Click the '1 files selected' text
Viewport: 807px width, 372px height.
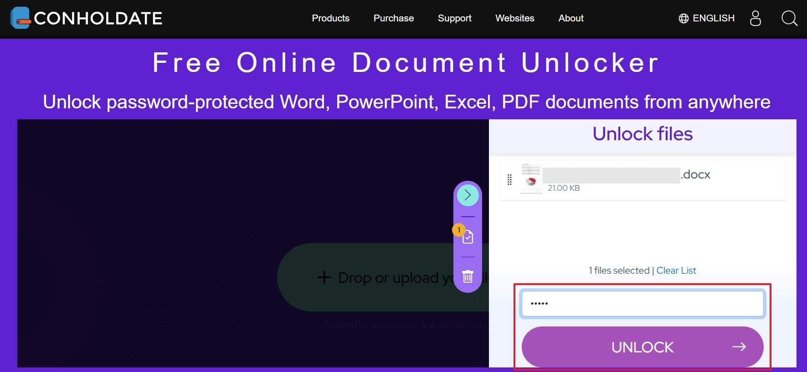tap(619, 270)
